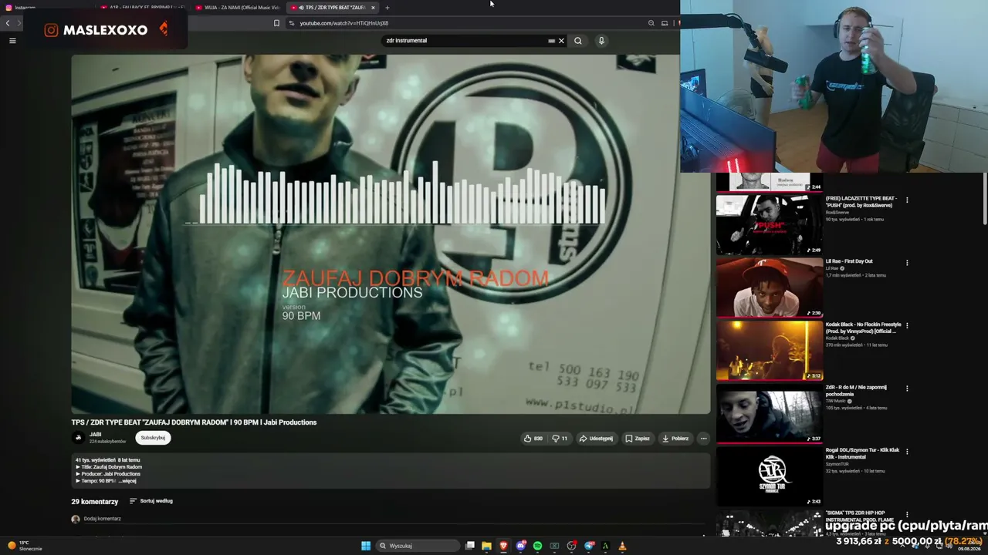Open OBS Studio from the taskbar

[x=571, y=546]
